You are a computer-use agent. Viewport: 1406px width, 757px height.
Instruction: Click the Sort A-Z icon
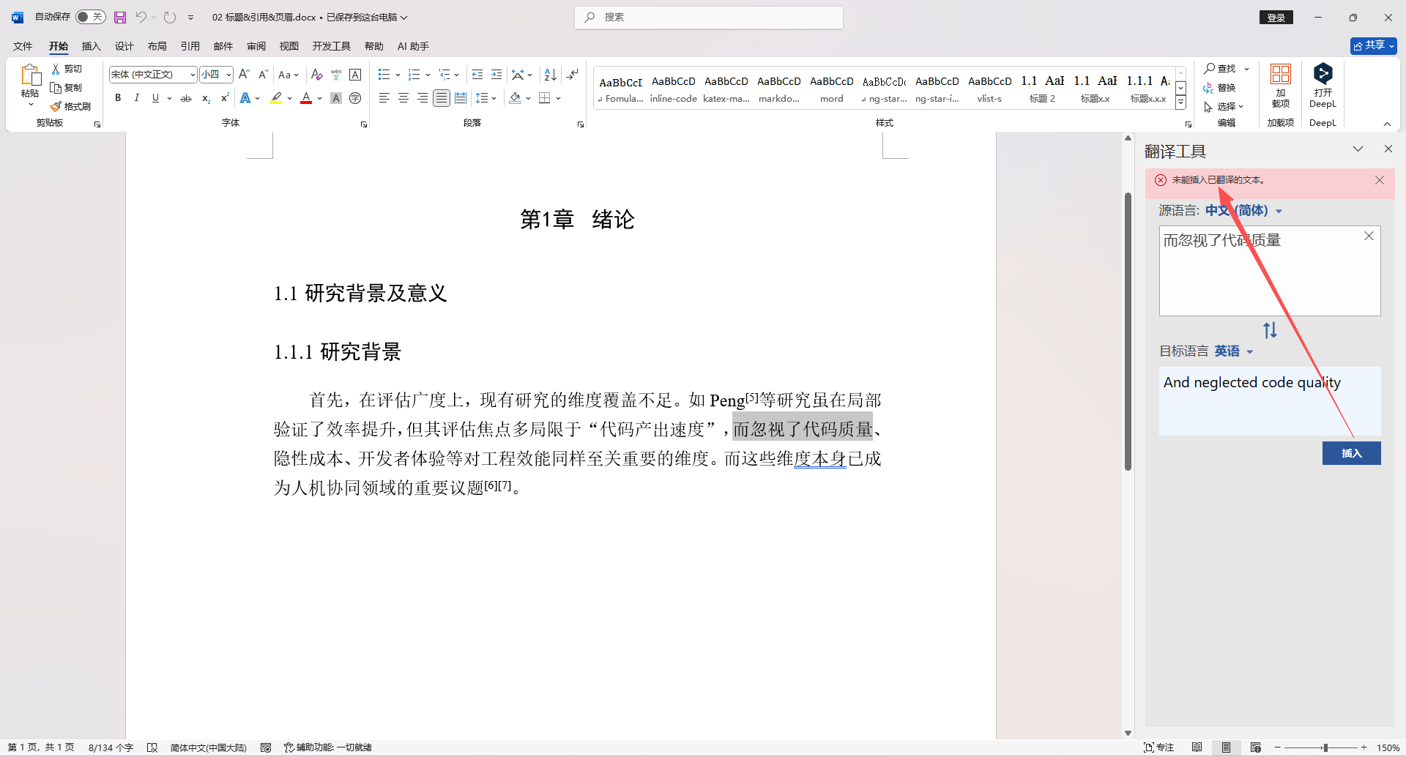pos(551,74)
